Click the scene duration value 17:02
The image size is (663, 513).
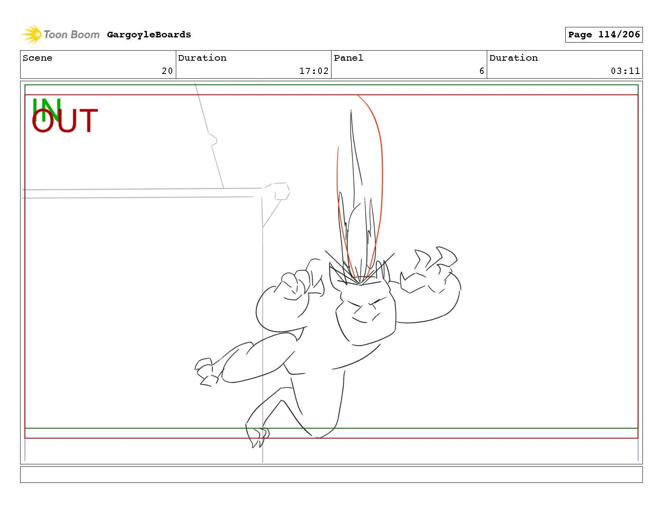pos(314,71)
